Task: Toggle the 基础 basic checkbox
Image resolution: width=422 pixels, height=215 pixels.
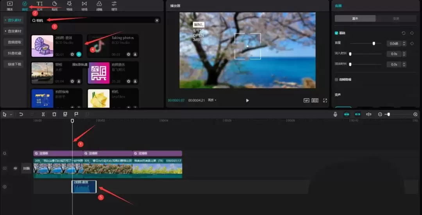Action: coord(336,33)
